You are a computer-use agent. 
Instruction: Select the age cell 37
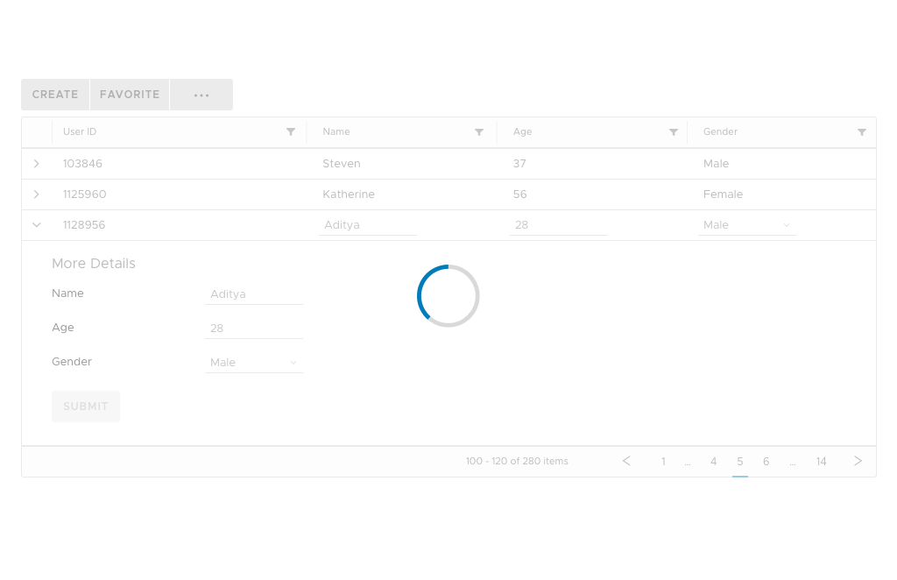pos(519,164)
